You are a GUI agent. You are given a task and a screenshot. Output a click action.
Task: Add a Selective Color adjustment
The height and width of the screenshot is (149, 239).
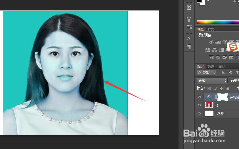pyautogui.click(x=232, y=57)
